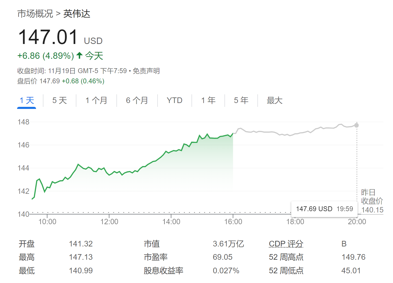Click the 英伟达 breadcrumb title
This screenshot has width=393, height=283.
(x=77, y=14)
